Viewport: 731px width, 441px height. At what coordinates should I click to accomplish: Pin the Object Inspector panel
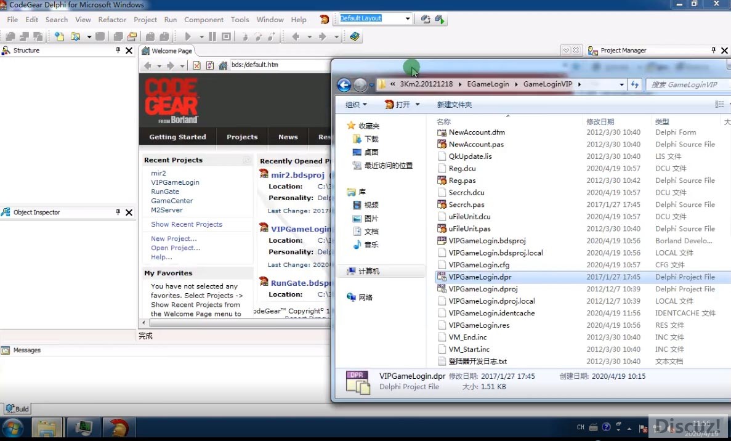pyautogui.click(x=118, y=212)
